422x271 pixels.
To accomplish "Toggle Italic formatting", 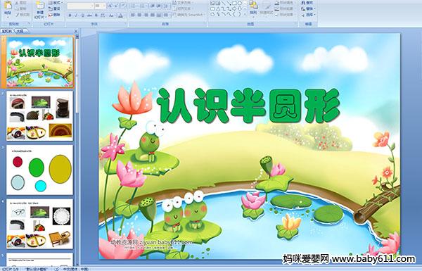I will (x=76, y=15).
